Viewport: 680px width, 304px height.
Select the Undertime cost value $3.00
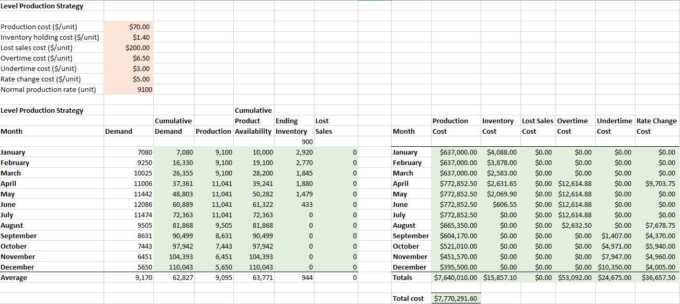[129, 68]
